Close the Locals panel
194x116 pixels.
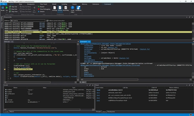click(93, 85)
